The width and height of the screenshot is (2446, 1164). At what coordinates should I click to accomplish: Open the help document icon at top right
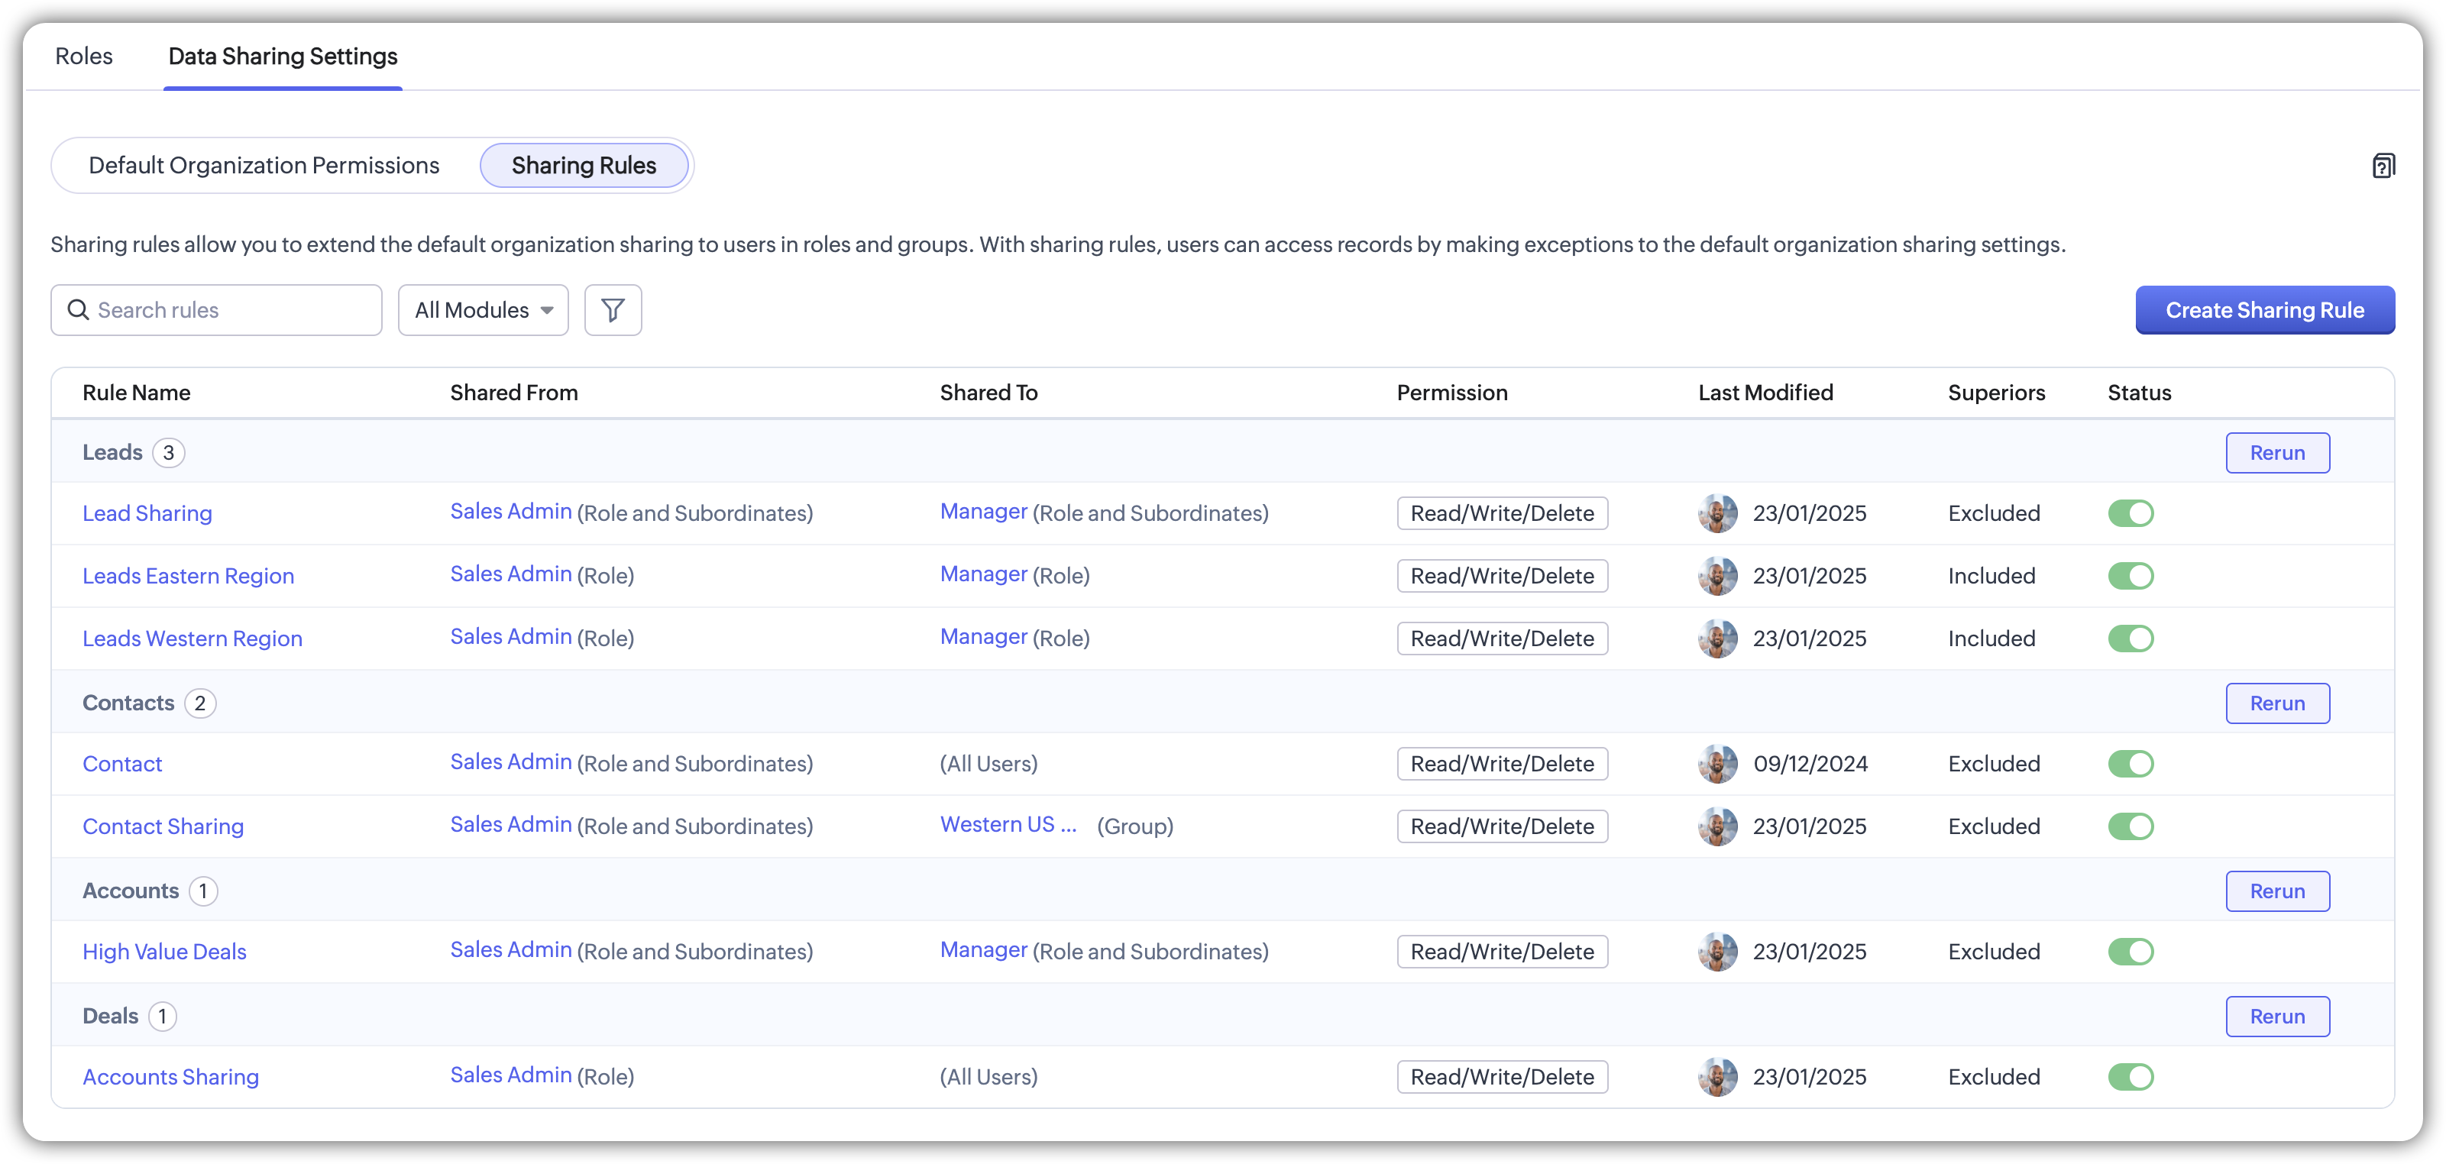click(x=2383, y=167)
